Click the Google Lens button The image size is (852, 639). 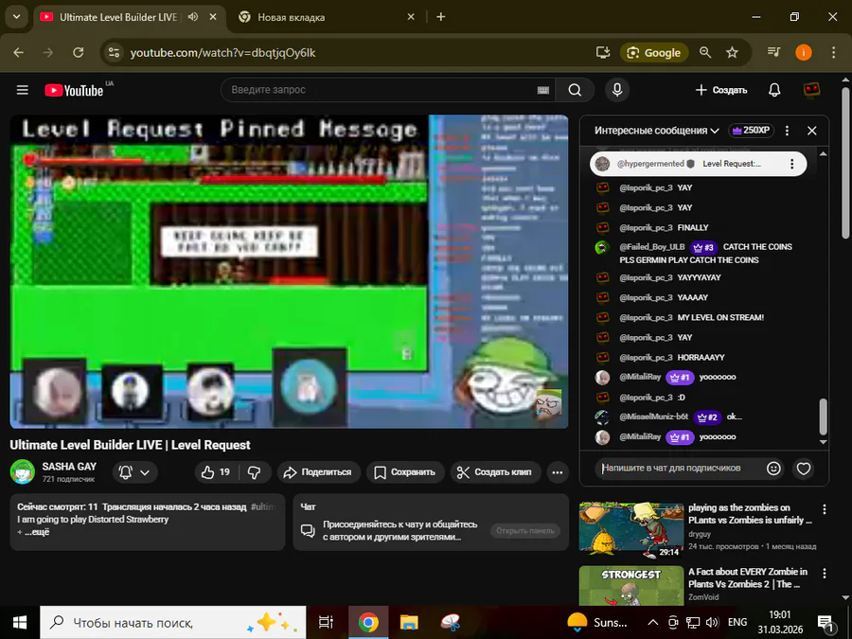pos(654,53)
